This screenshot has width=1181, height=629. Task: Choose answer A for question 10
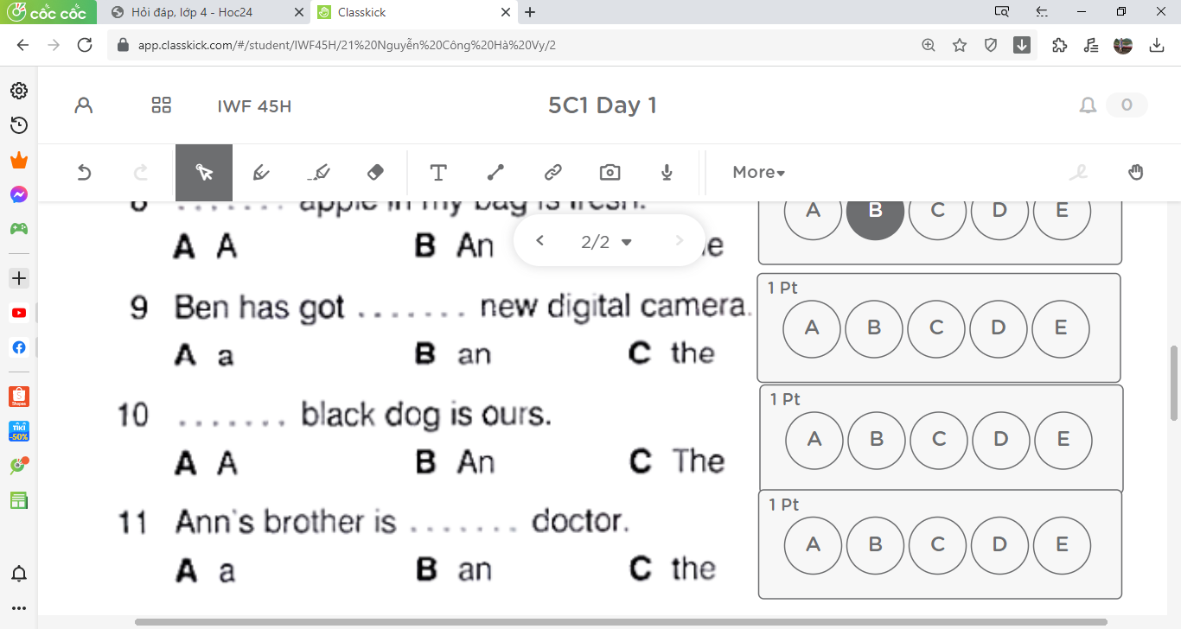[814, 440]
